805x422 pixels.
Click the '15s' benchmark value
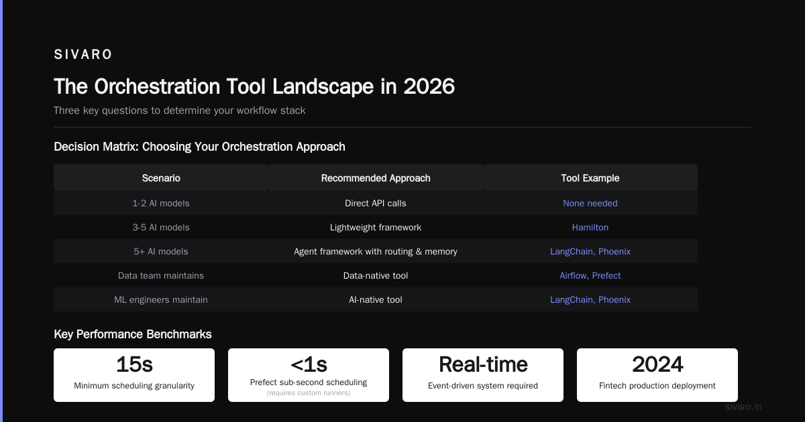[134, 364]
